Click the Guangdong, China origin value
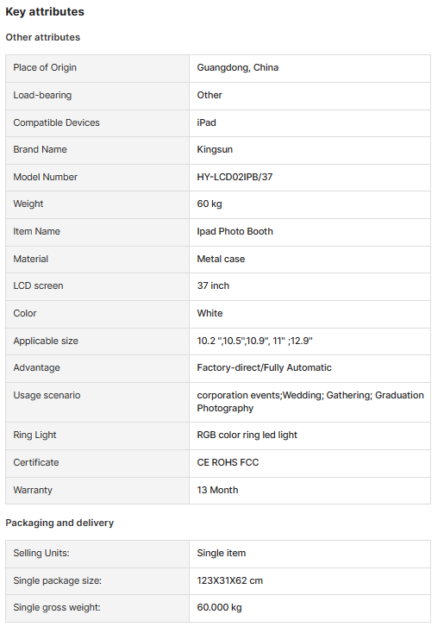The height and width of the screenshot is (633, 444). pyautogui.click(x=238, y=67)
